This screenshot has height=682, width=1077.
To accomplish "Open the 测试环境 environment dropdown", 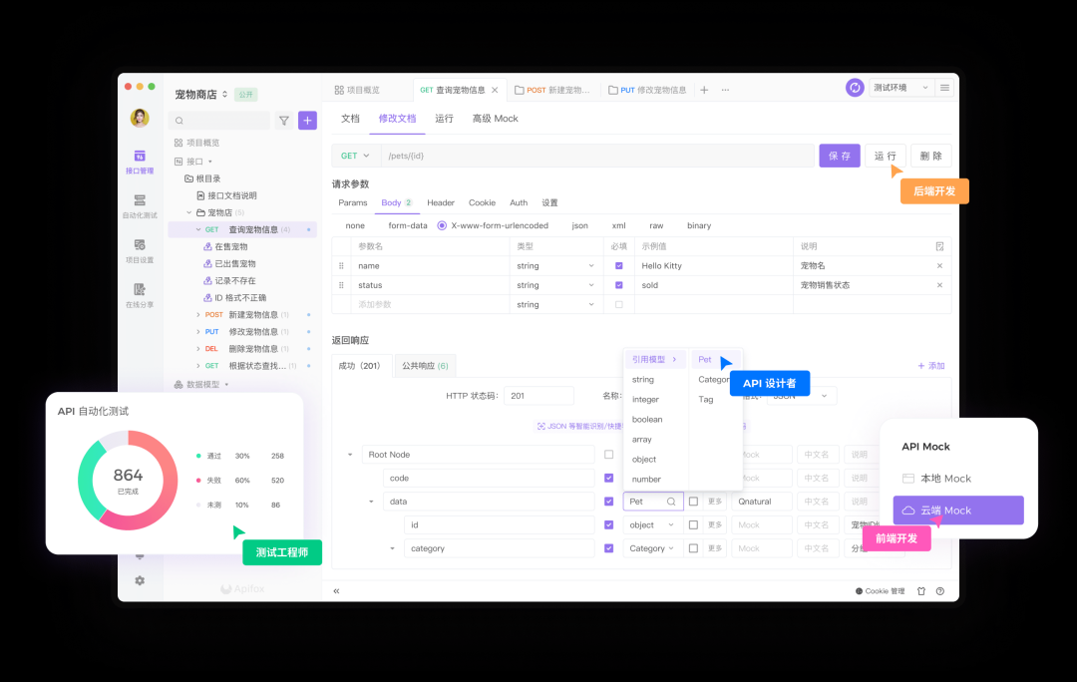I will coord(900,88).
